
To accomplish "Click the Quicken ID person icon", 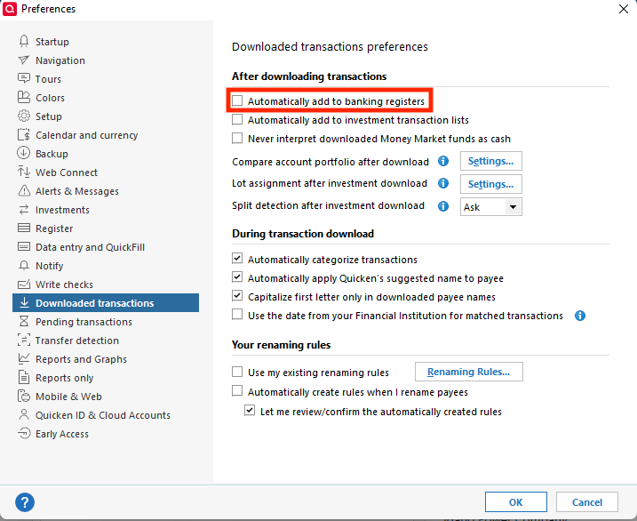I will [24, 414].
